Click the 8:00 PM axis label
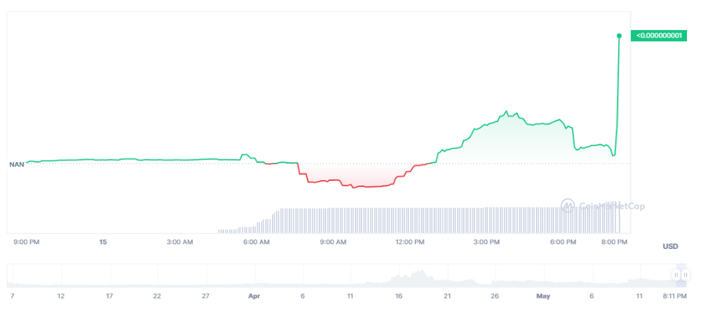 click(x=614, y=242)
